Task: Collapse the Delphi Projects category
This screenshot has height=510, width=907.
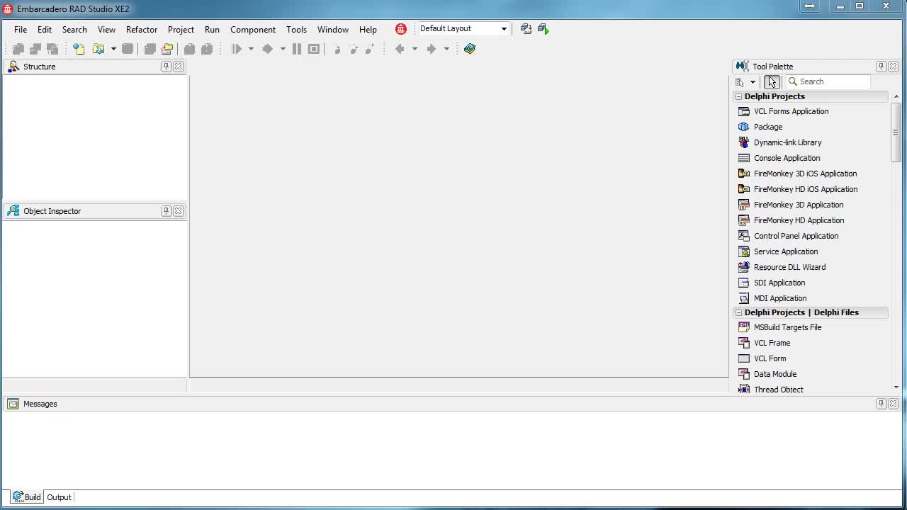Action: [x=738, y=96]
